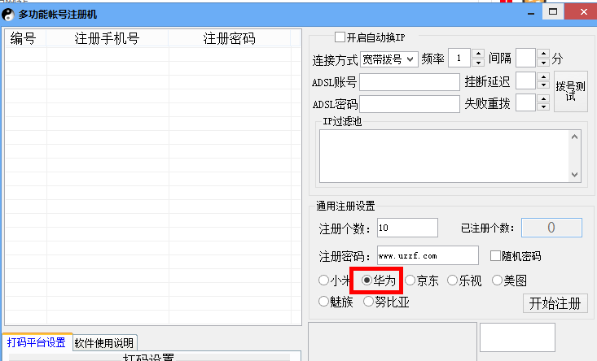Click the 拨号测试 button
The width and height of the screenshot is (597, 361).
point(570,91)
